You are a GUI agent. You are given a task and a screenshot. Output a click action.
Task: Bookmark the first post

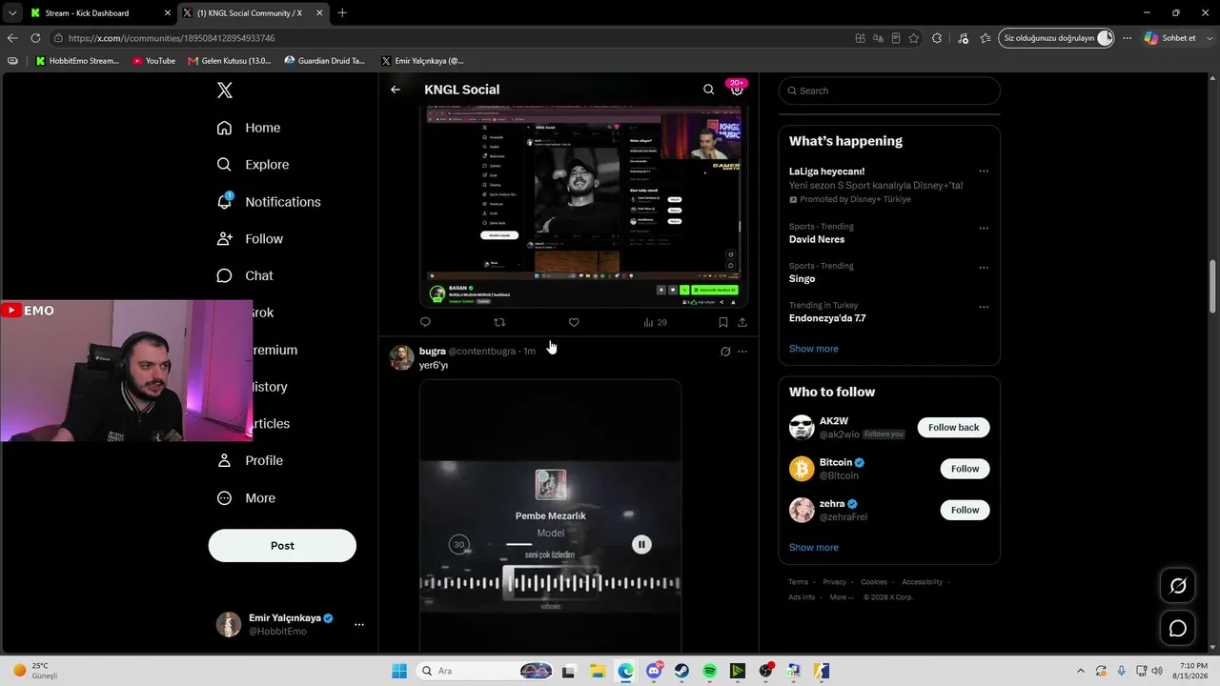click(x=723, y=322)
